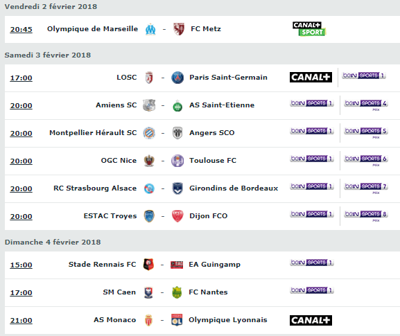Click the 21:00 AS Monaco time link

(21, 321)
